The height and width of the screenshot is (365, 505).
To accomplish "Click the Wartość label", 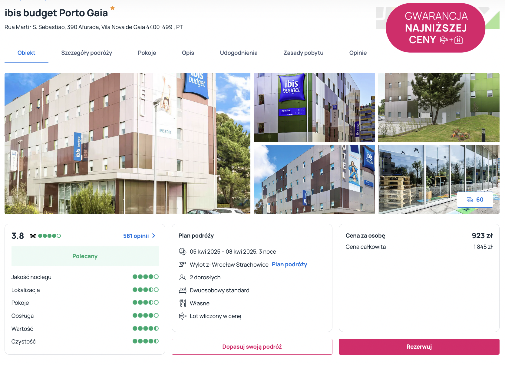I will (22, 329).
